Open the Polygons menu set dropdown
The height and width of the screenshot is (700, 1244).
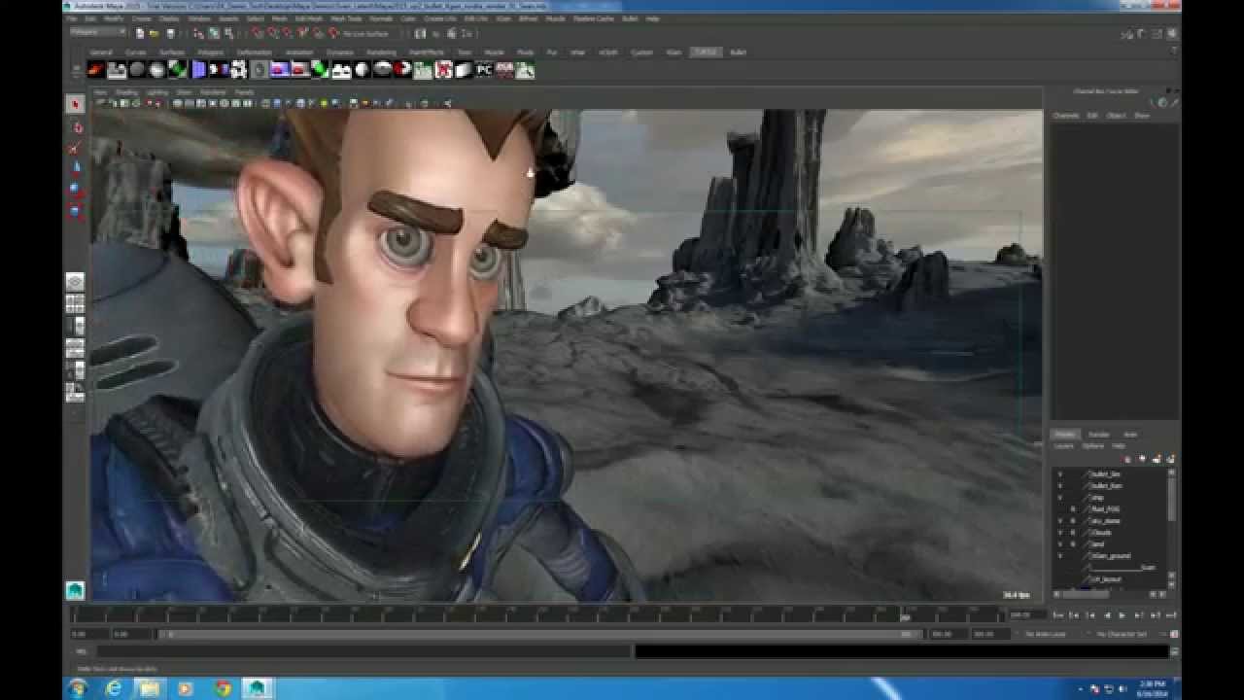tap(97, 32)
